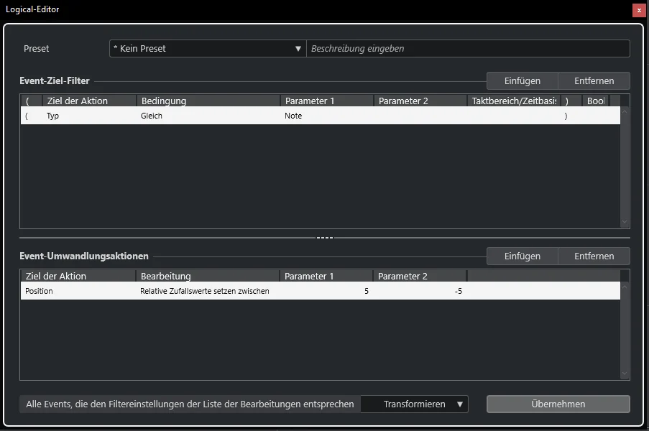Image resolution: width=649 pixels, height=431 pixels.
Task: Click the Parameter 1 header in the Event-Umwandlungsaktionen list
Action: 326,277
